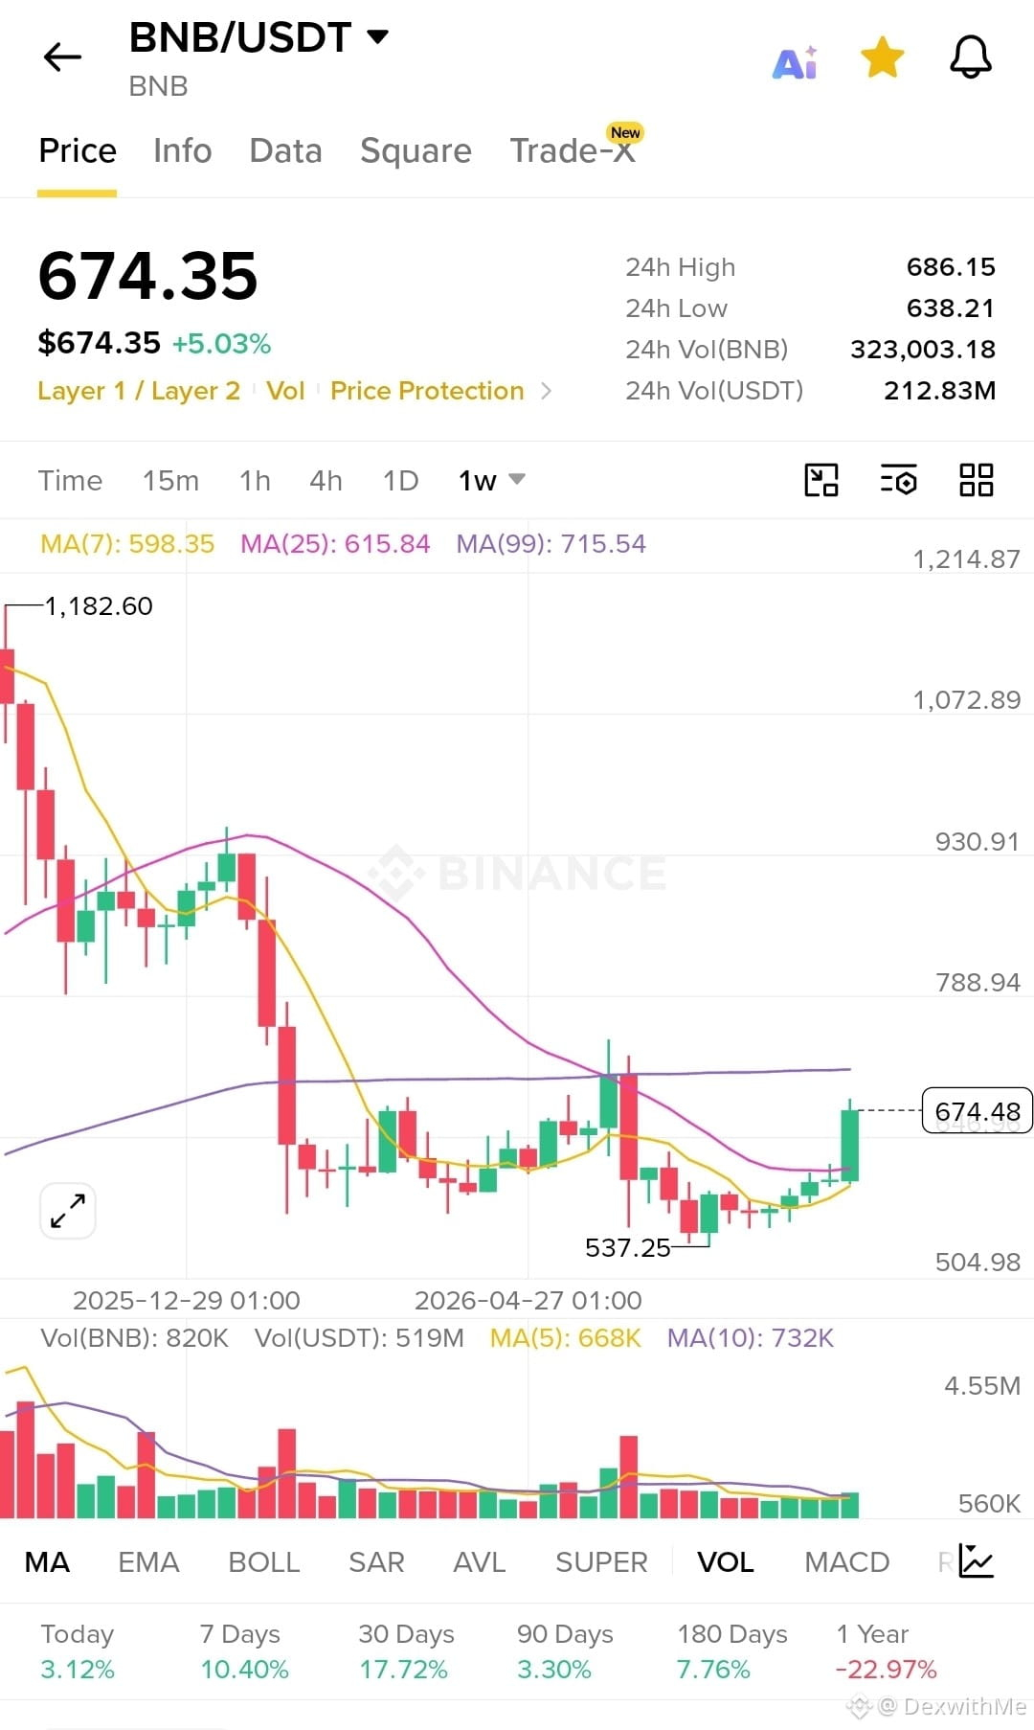Toggle the favorite star icon
Screen dimensions: 1034x1730
[882, 57]
